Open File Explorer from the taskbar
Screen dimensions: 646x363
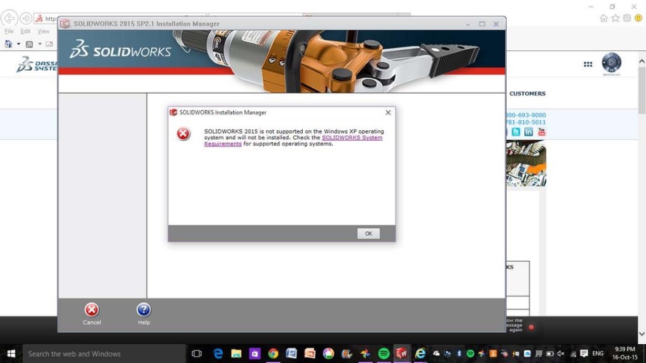coord(236,354)
